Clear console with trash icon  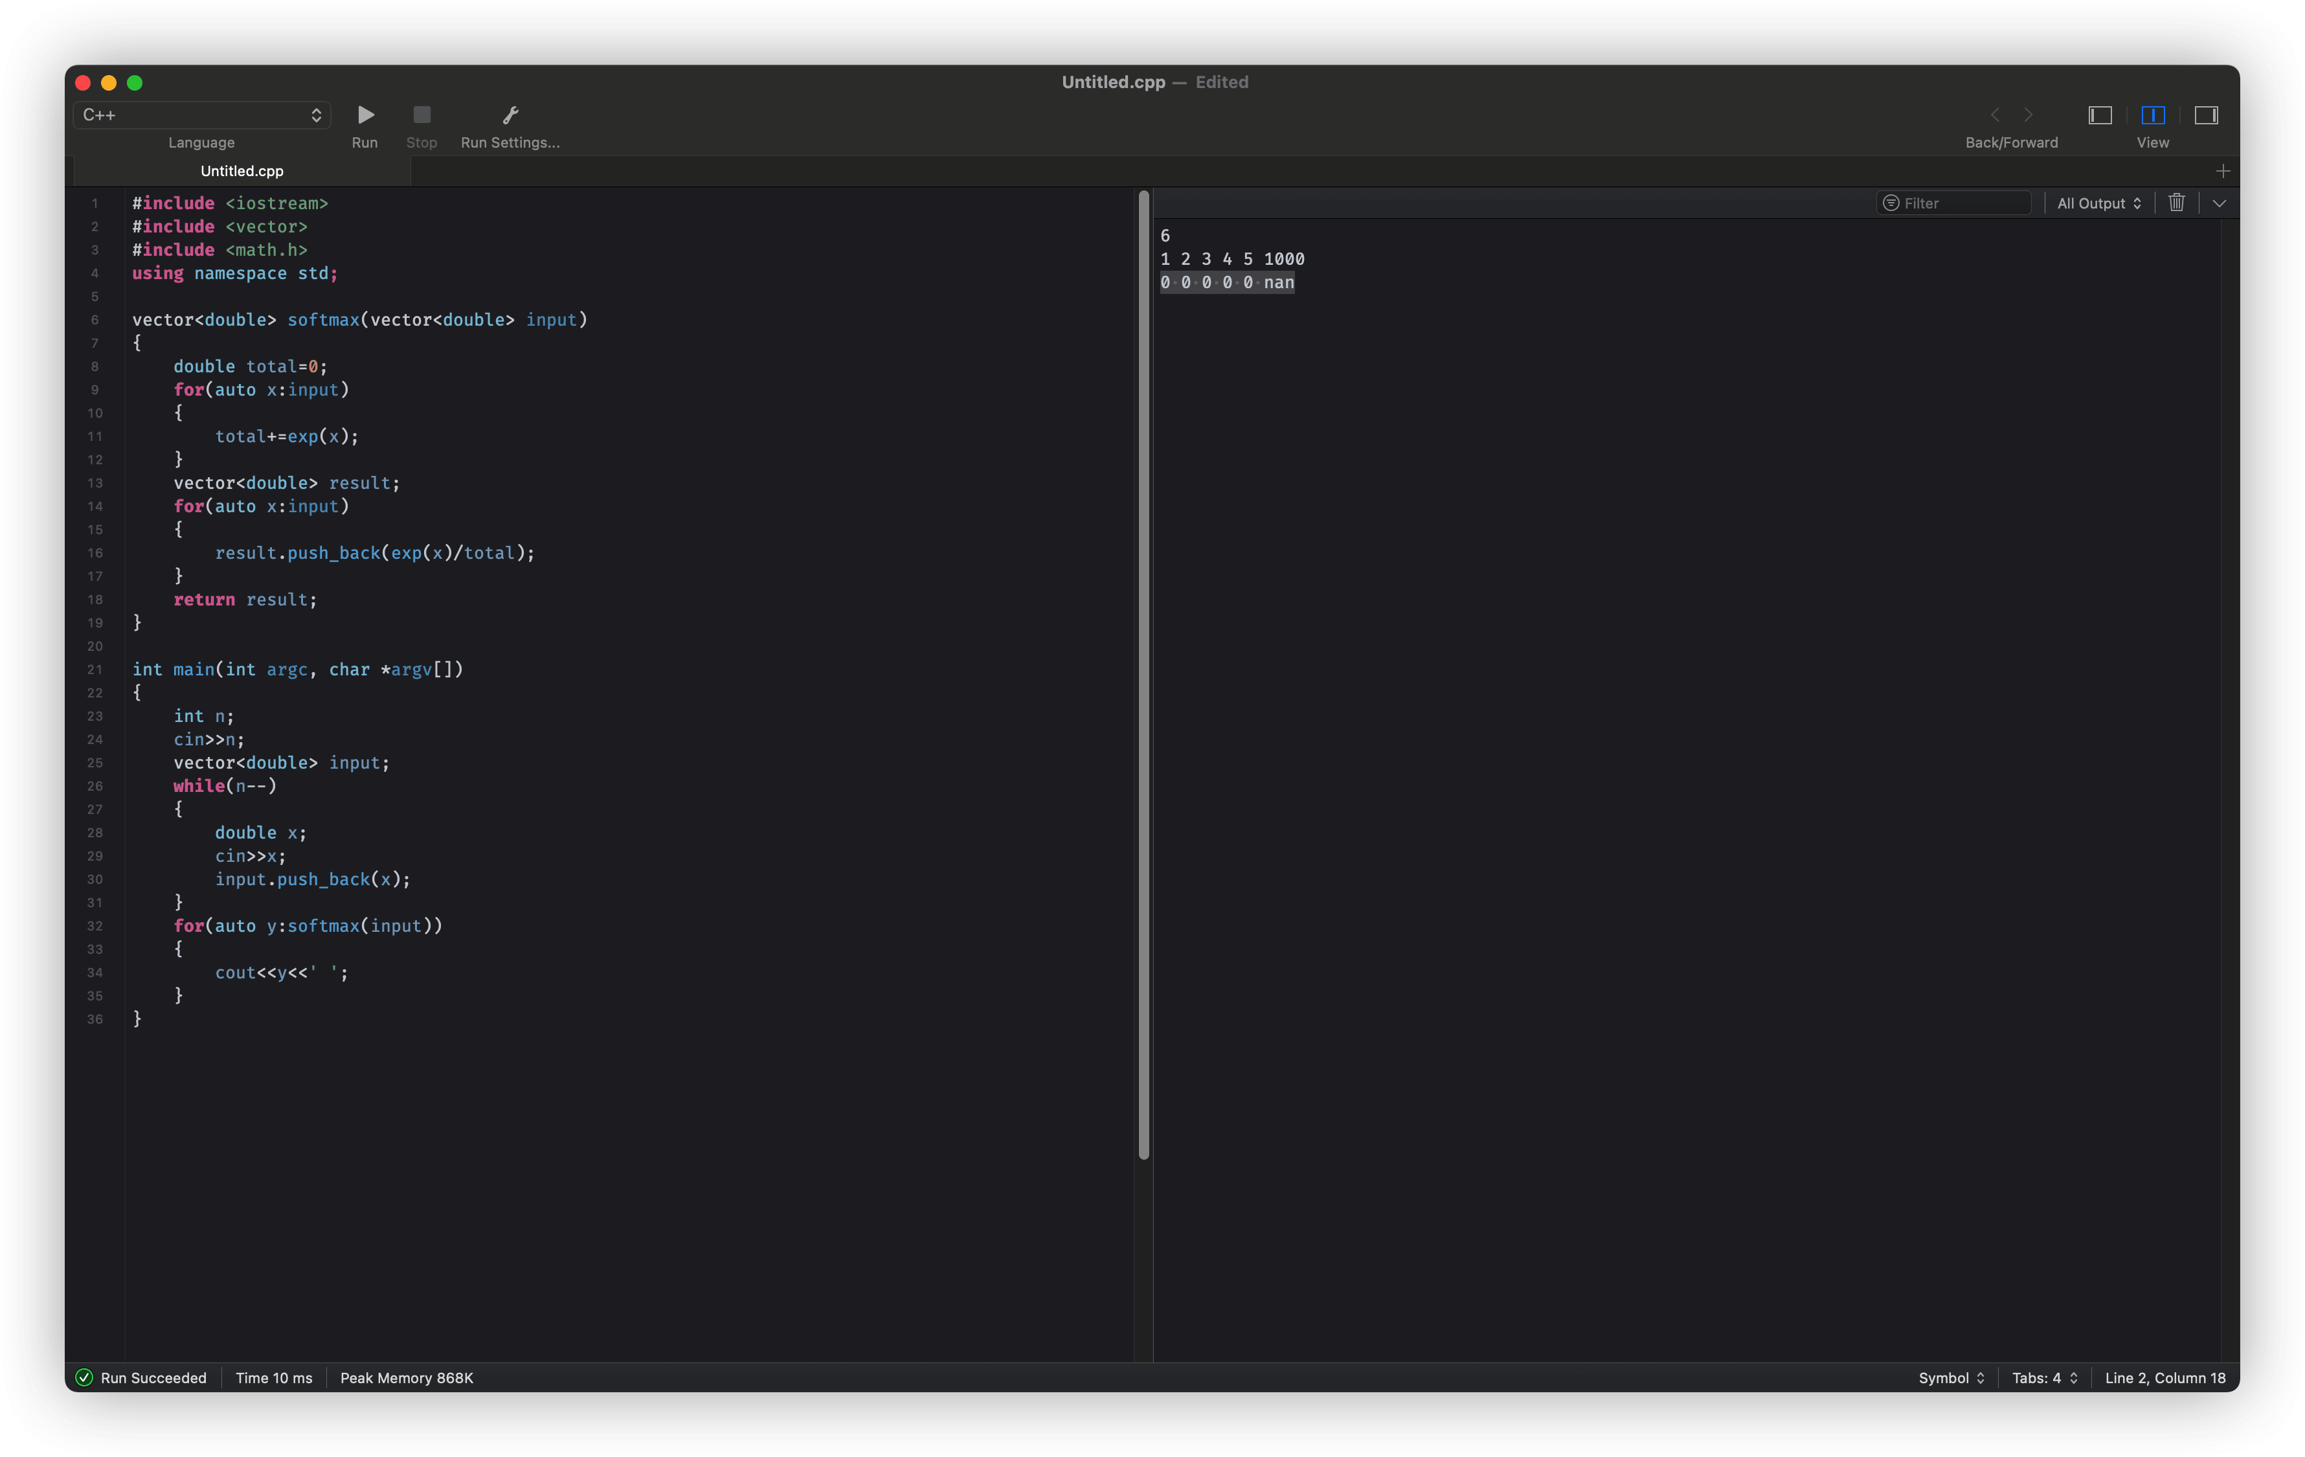[2177, 202]
